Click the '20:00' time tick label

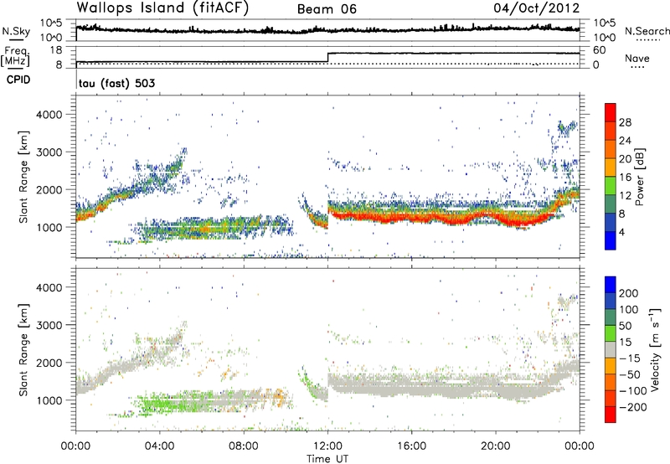[x=496, y=446]
